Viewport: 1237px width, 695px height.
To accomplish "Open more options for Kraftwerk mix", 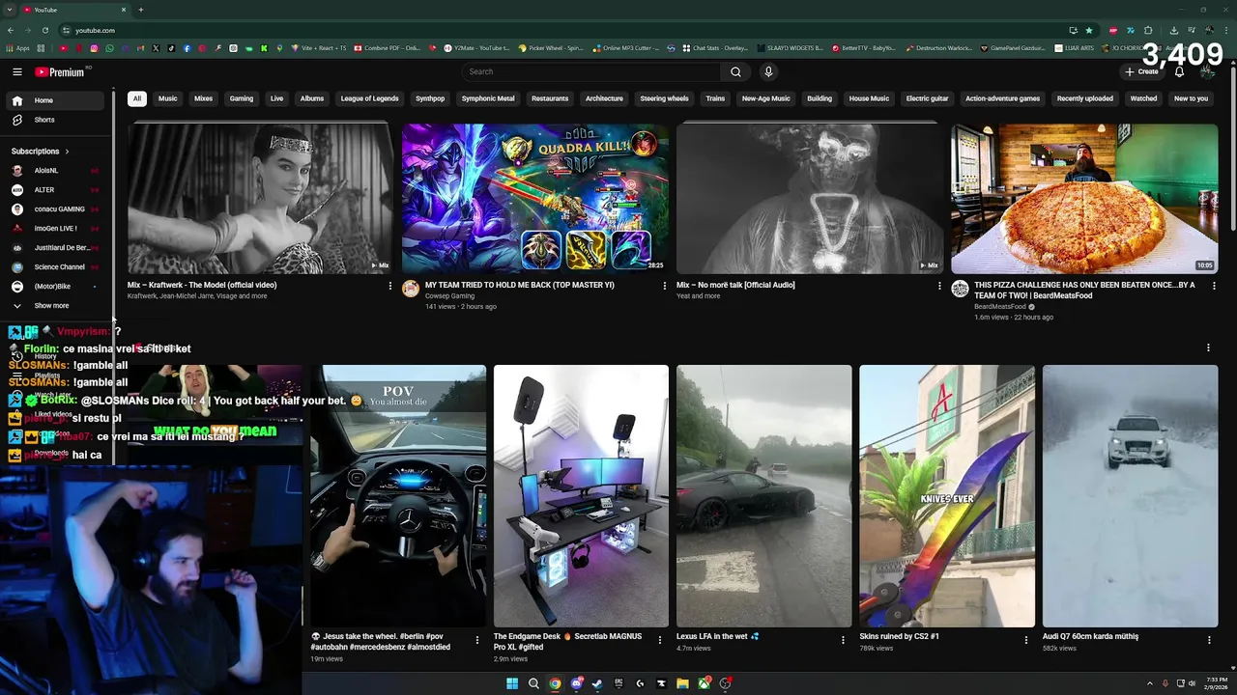I will click(x=390, y=286).
